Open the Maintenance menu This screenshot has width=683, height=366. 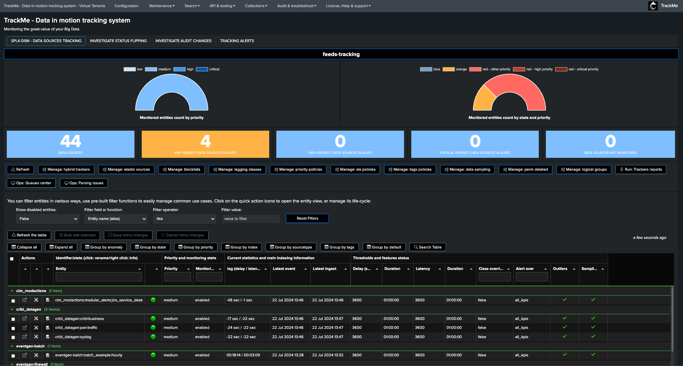pyautogui.click(x=162, y=6)
